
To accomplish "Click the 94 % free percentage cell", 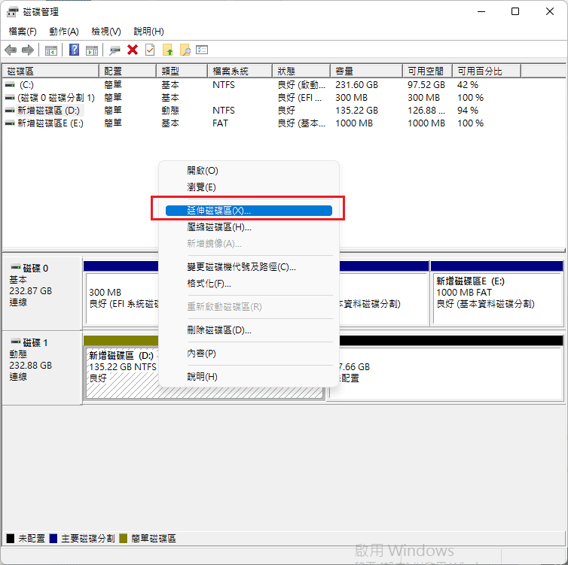I will tap(468, 111).
